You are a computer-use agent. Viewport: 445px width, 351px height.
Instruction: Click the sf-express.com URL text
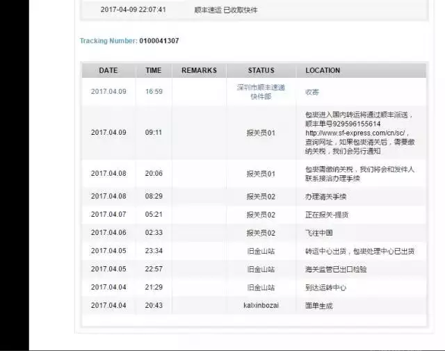click(355, 133)
